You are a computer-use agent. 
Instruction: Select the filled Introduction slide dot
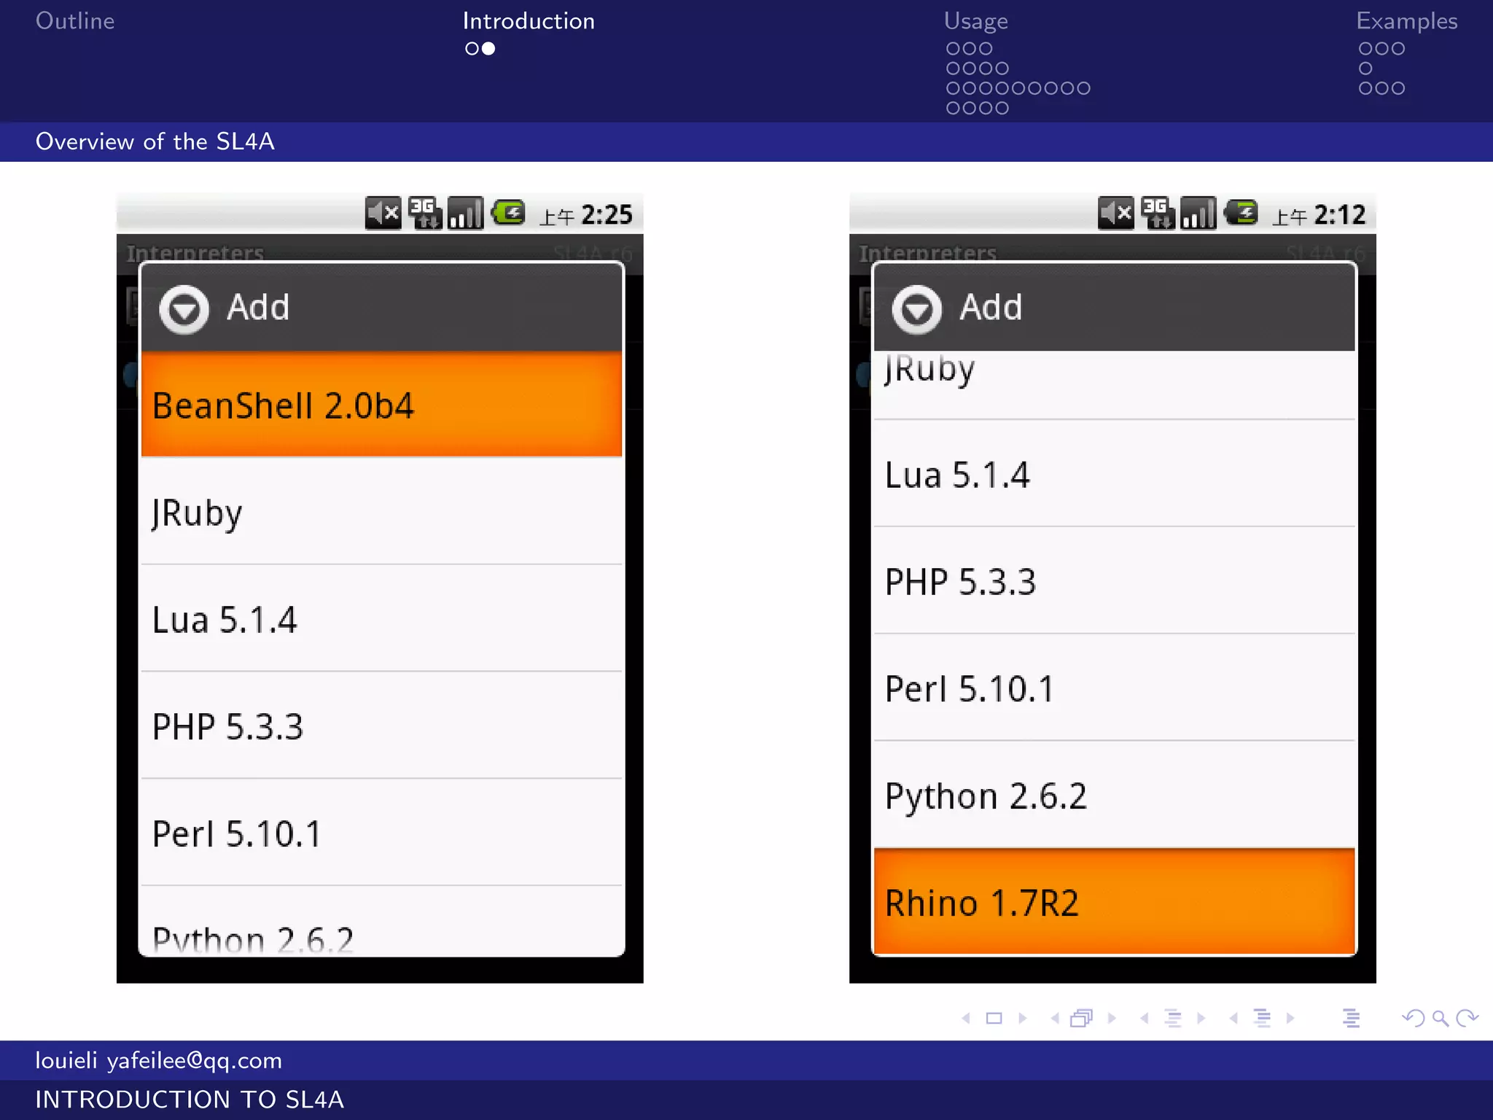[488, 49]
